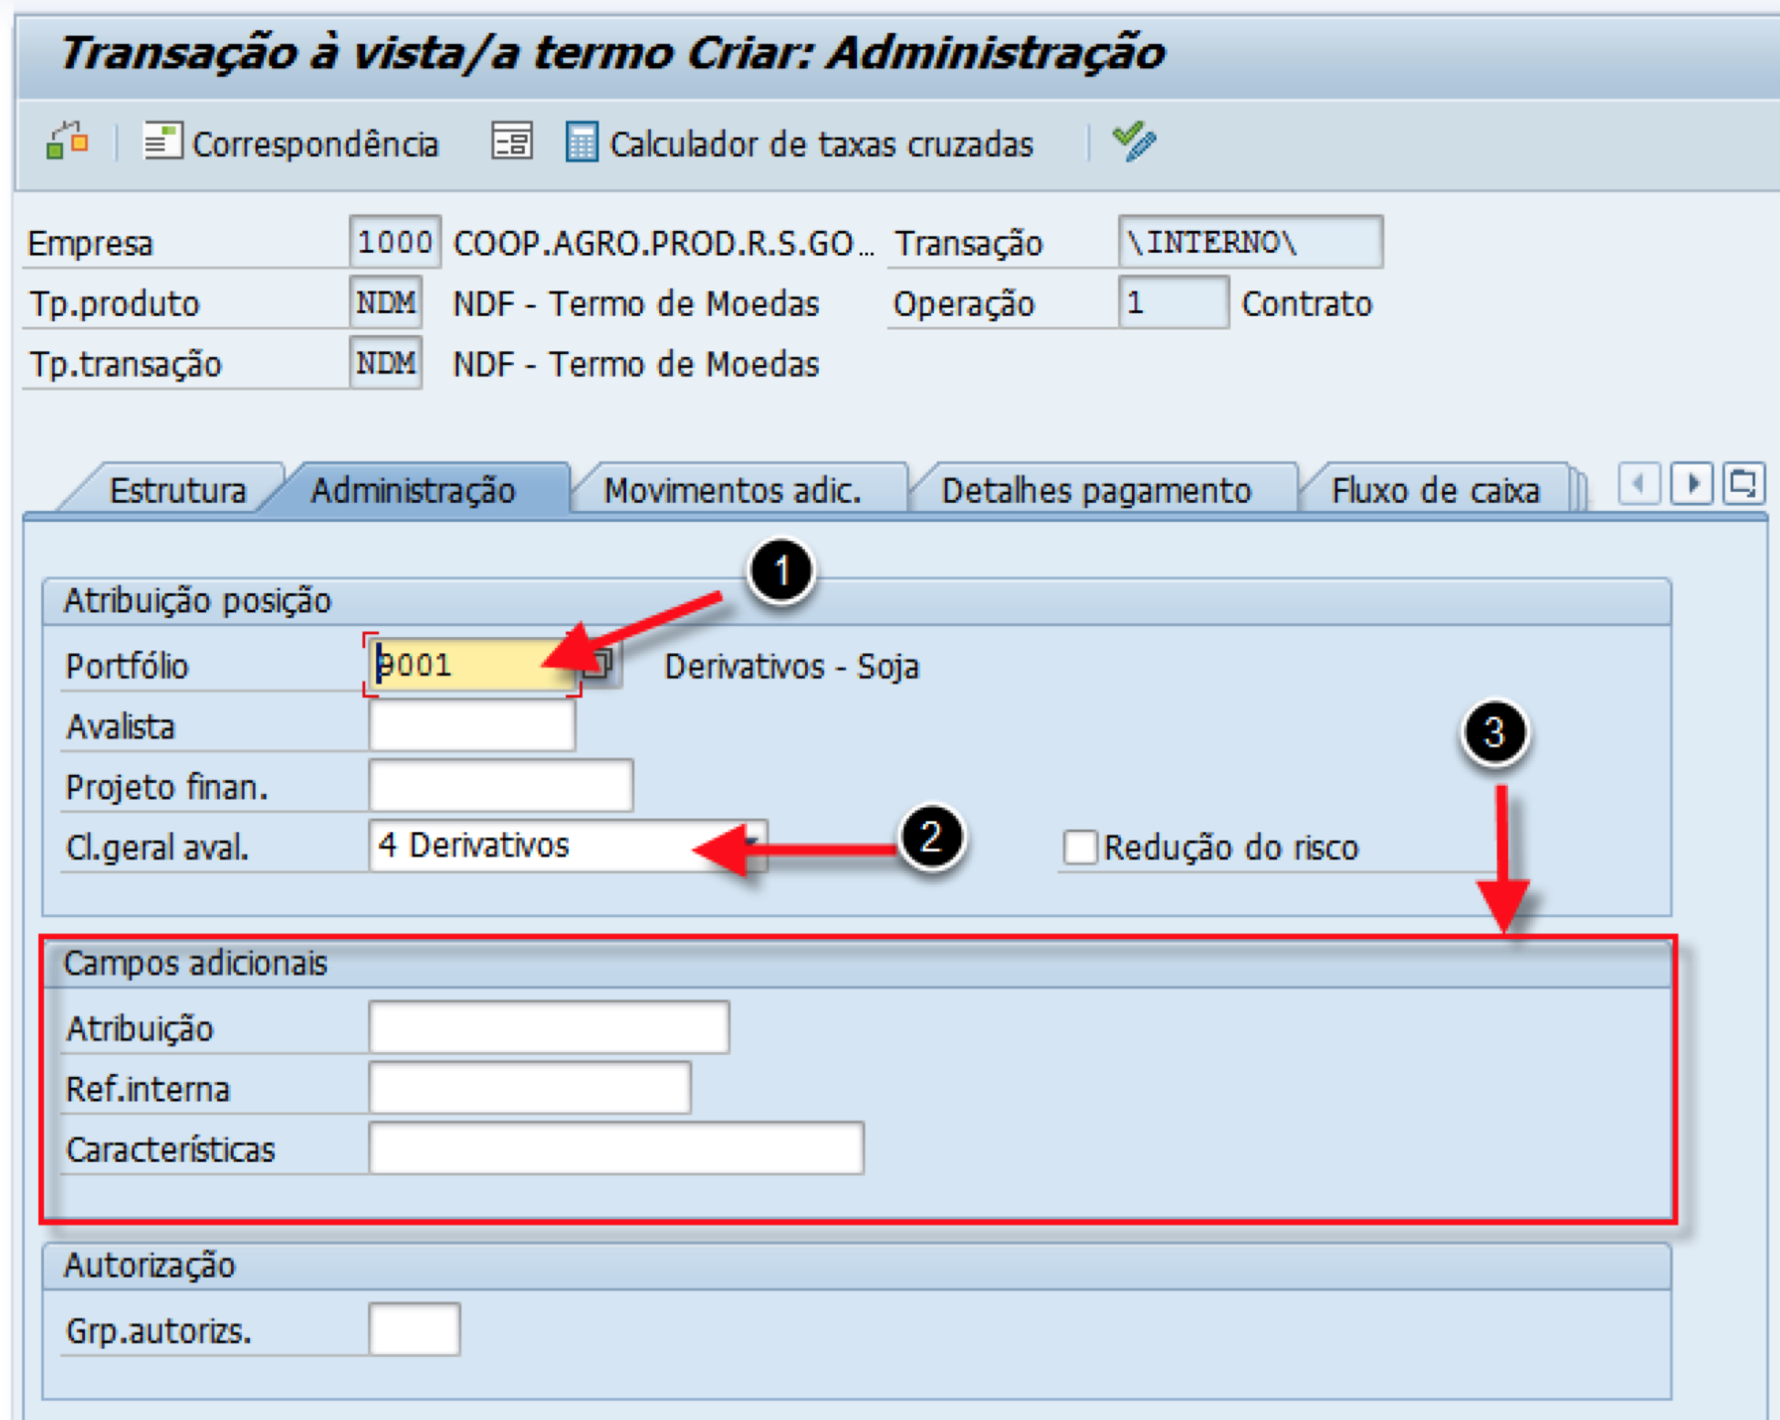Click into the Avalista input field
Viewport: 1780px width, 1420px height.
click(x=472, y=726)
